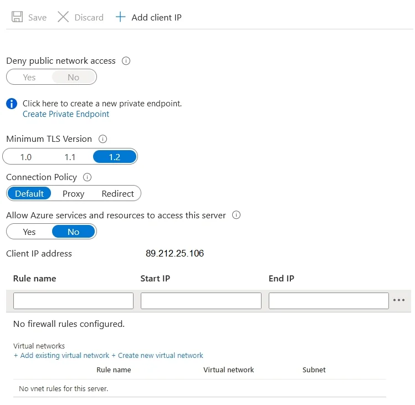415x405 pixels.
Task: Click the blue information icon near private endpoint
Action: (12, 104)
